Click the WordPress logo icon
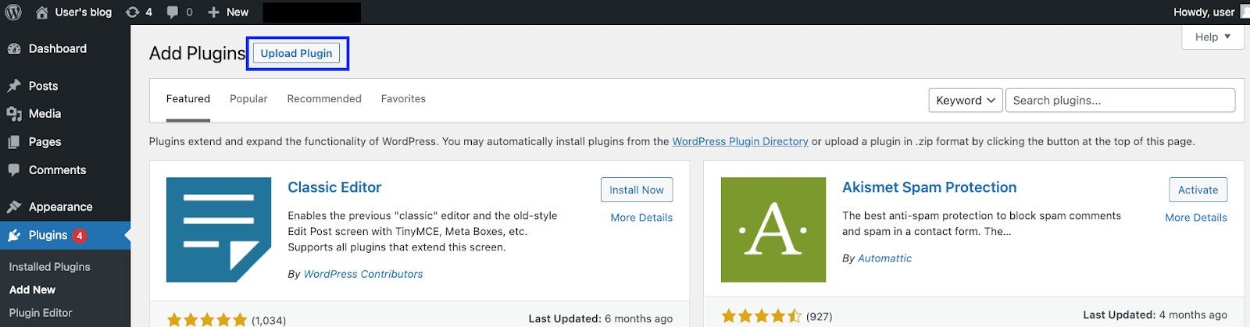The height and width of the screenshot is (327, 1250). click(x=13, y=12)
